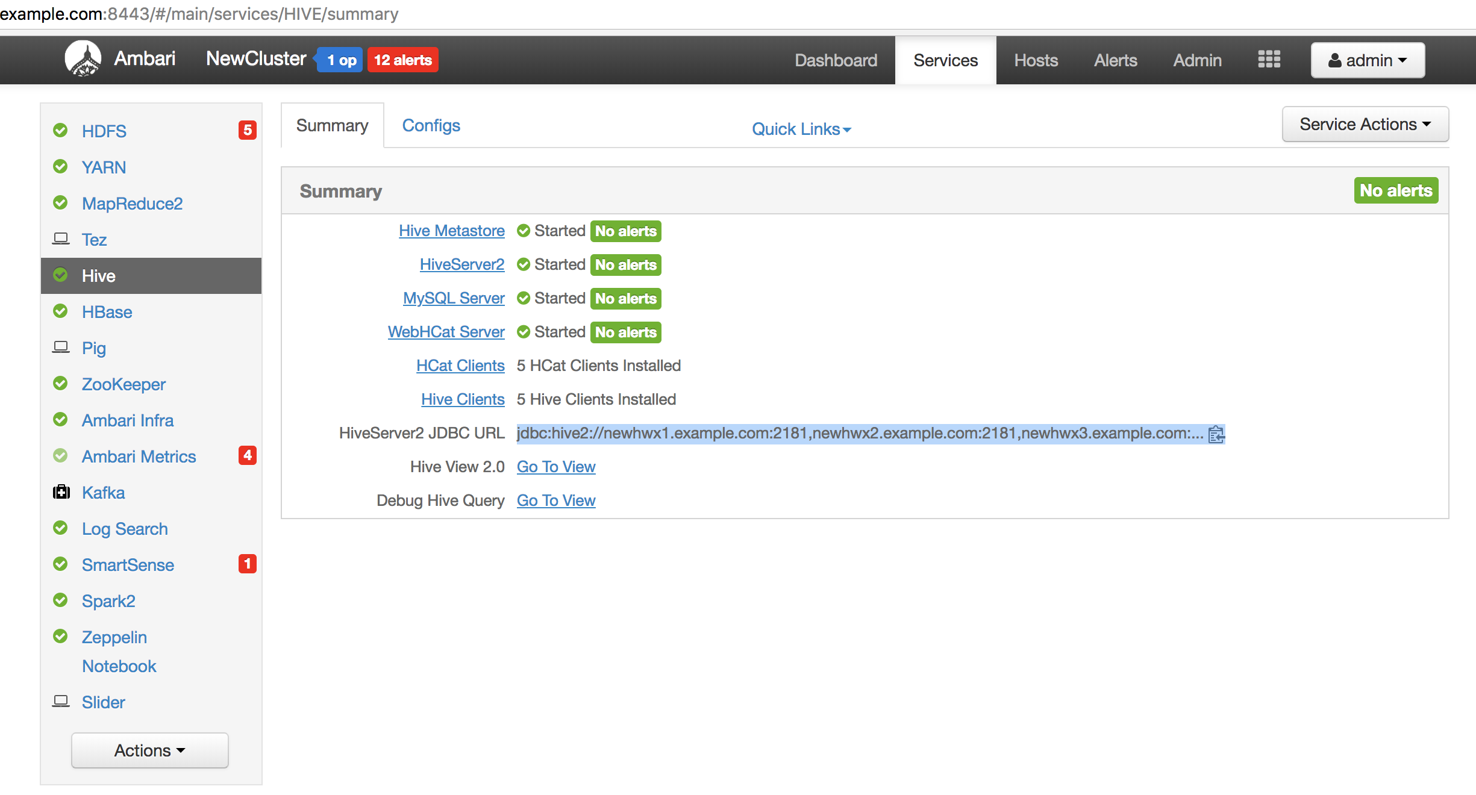The image size is (1476, 795).
Task: Open the Hive Metastore link
Action: [451, 231]
